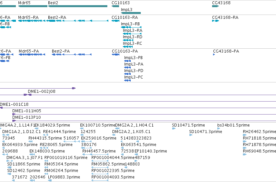Select EST EK064939.5prime
276x182 pixels.
[x=3, y=148]
